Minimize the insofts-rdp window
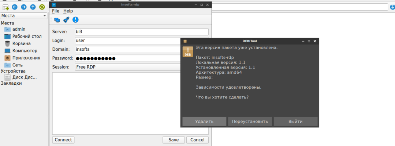Viewport: 395px width, 146px height. click(196, 5)
